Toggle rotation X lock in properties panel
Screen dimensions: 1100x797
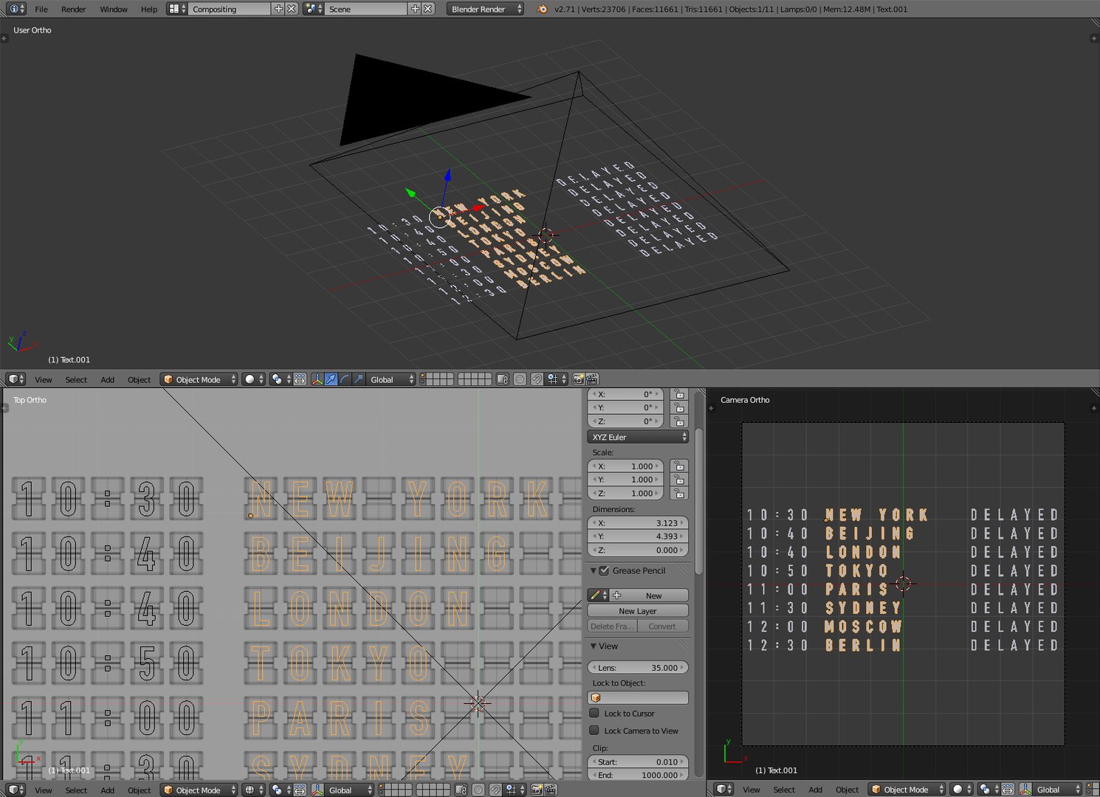[678, 394]
